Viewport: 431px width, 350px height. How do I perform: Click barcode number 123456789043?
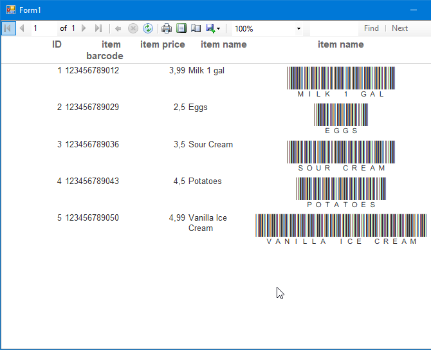point(92,181)
